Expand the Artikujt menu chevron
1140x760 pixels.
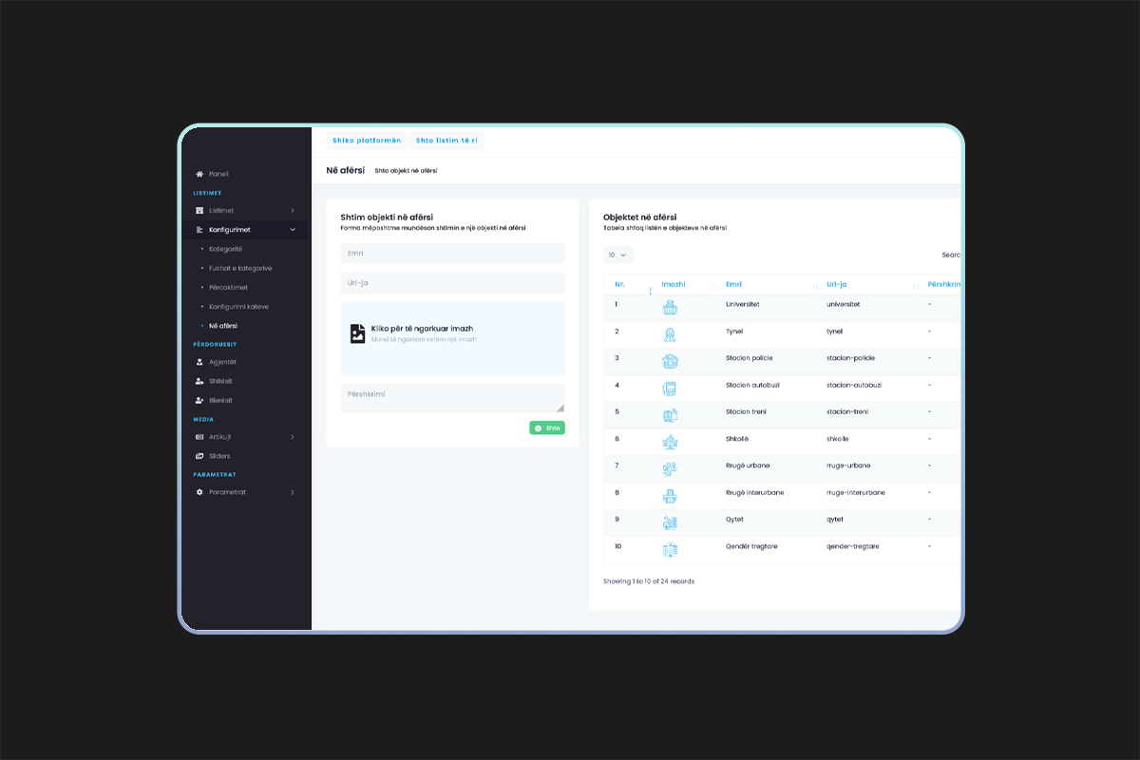pos(292,437)
